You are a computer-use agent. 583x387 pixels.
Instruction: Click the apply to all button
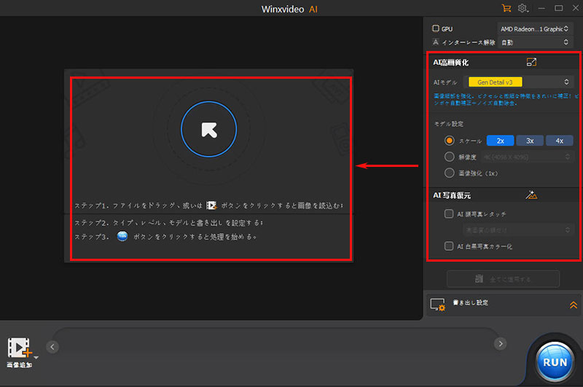[x=503, y=279]
